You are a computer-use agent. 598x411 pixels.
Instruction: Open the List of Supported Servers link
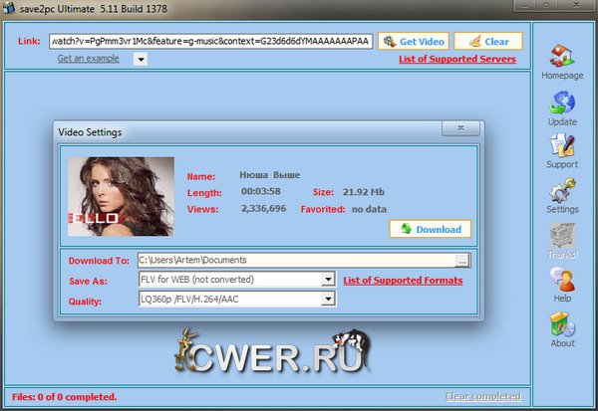click(456, 60)
